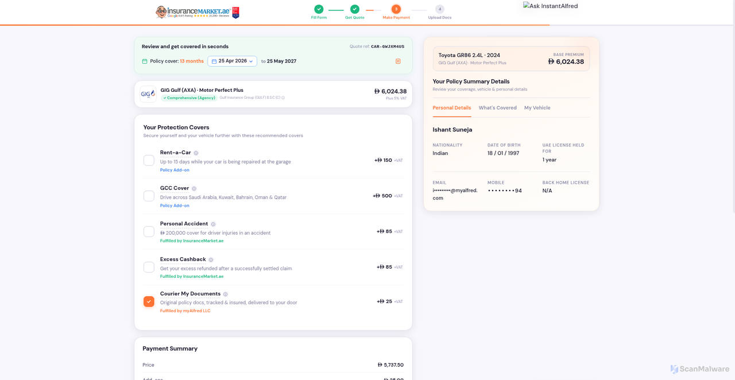This screenshot has height=380, width=735.
Task: Enable the Personal Accident cover
Action: (149, 231)
